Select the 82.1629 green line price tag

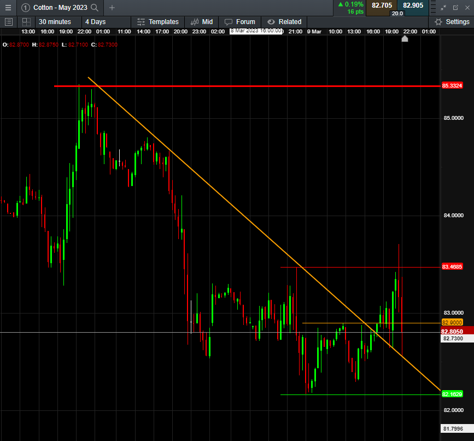pyautogui.click(x=452, y=394)
